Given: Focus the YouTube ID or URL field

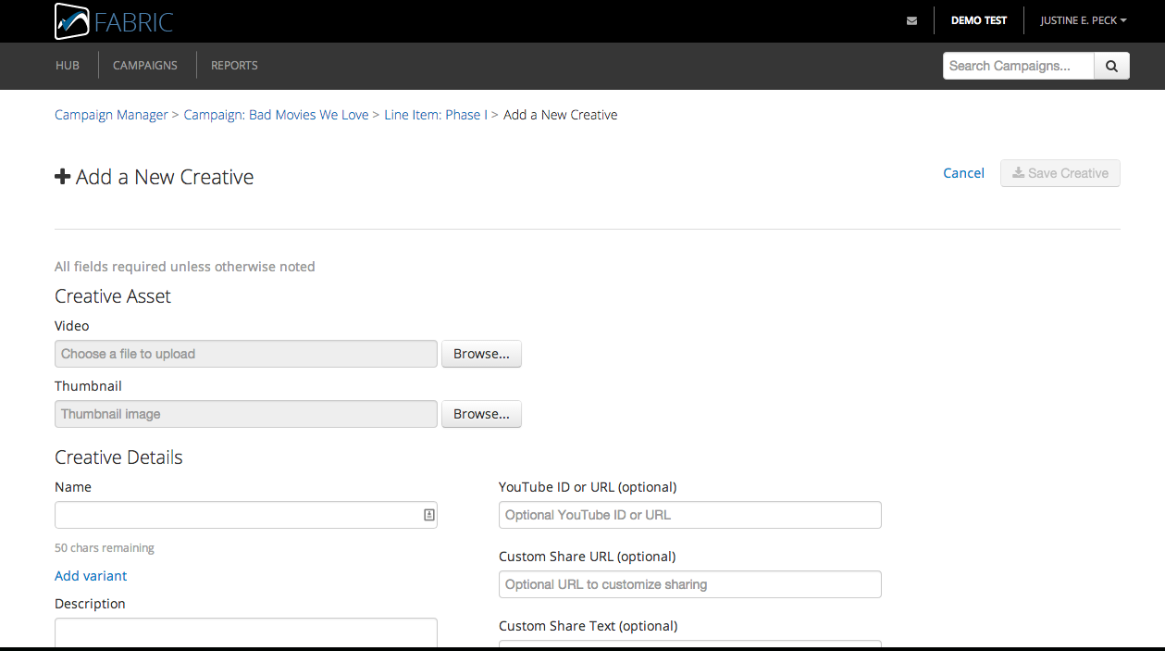Looking at the screenshot, I should [690, 515].
